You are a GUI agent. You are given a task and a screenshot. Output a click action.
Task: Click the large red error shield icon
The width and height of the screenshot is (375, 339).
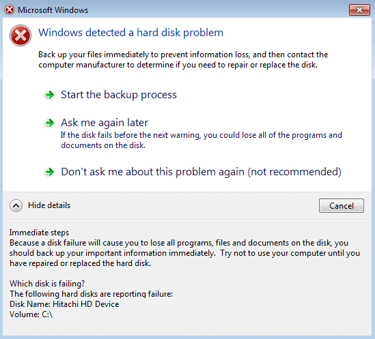point(20,35)
